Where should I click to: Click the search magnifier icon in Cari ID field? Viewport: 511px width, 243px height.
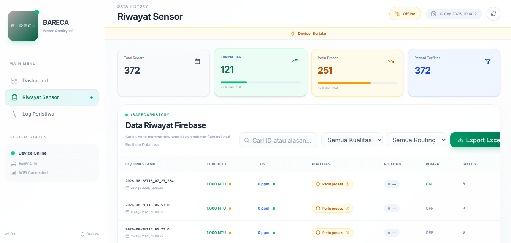pos(247,140)
